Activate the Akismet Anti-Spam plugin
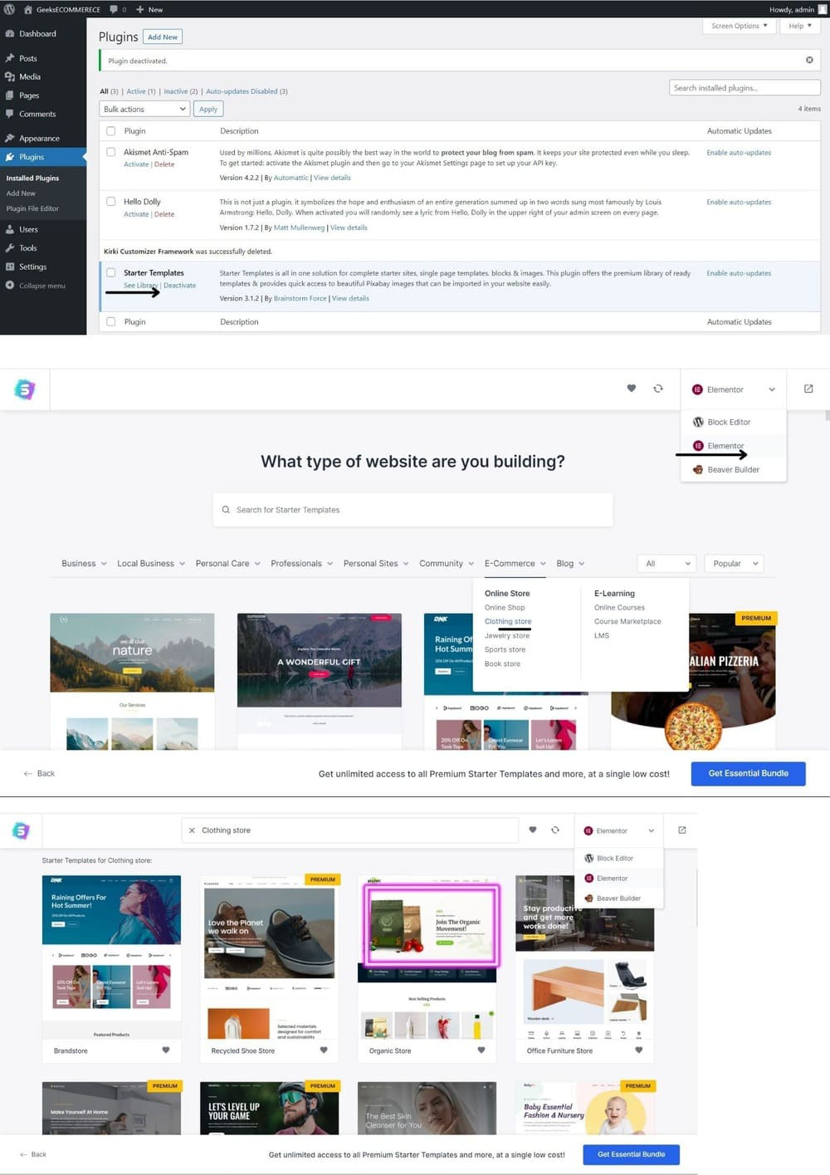 [136, 164]
